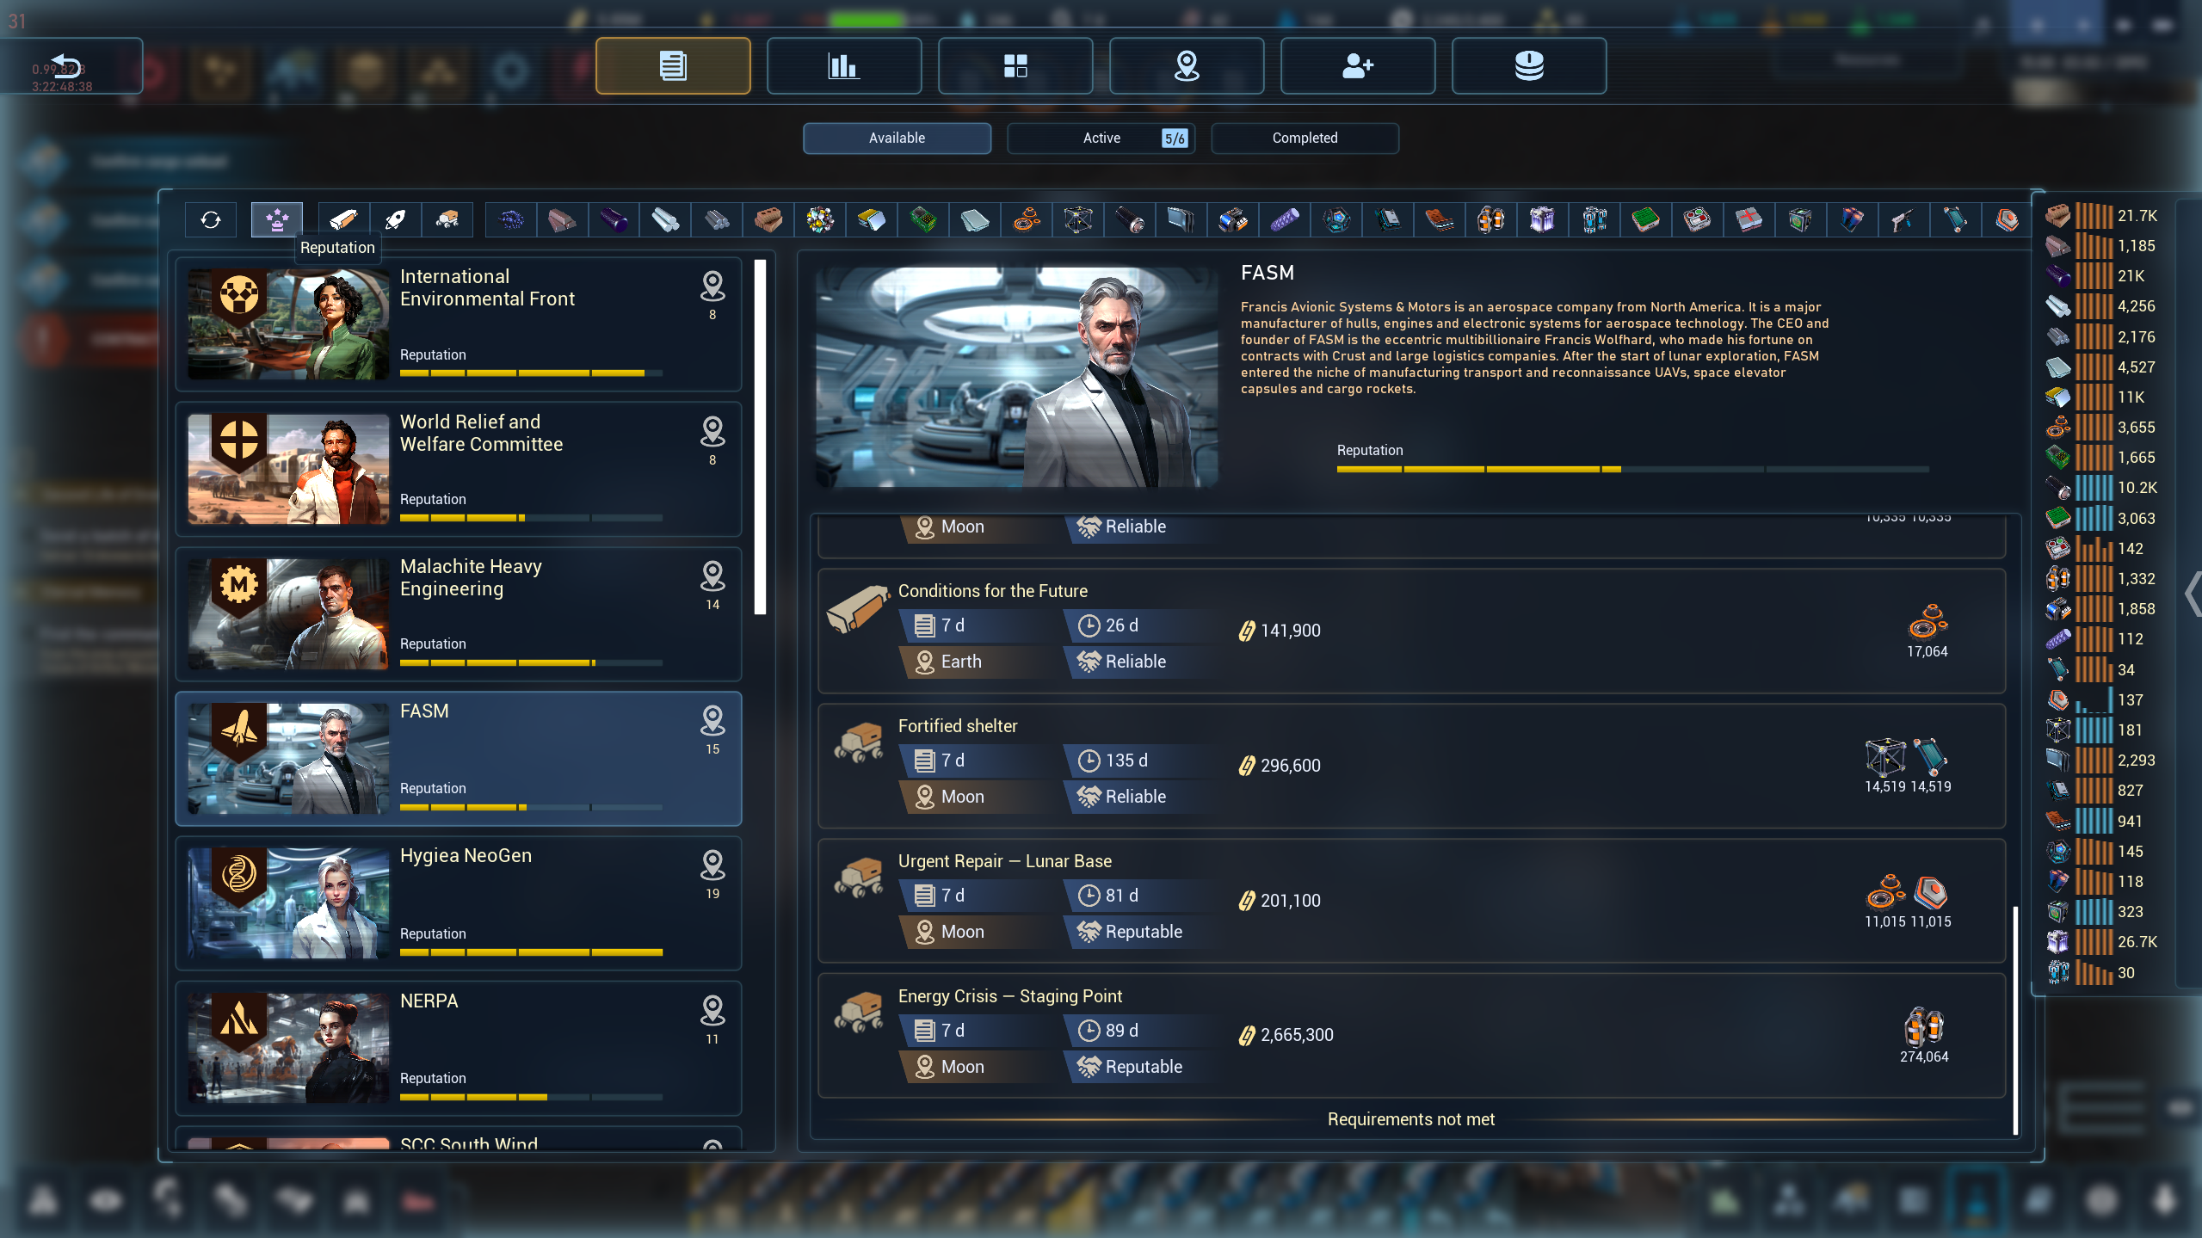This screenshot has width=2202, height=1238.
Task: Switch to the Active contracts tab
Action: (1101, 139)
